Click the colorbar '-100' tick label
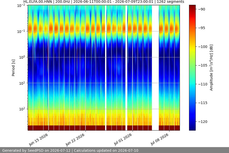229x153 pixels. [x=203, y=47]
